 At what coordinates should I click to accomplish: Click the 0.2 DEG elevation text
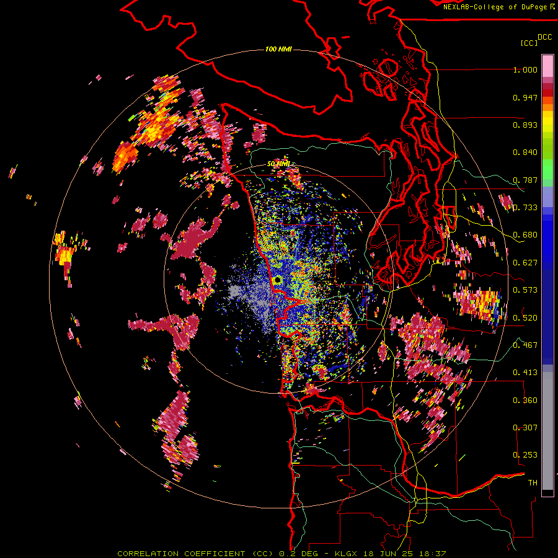tap(298, 554)
